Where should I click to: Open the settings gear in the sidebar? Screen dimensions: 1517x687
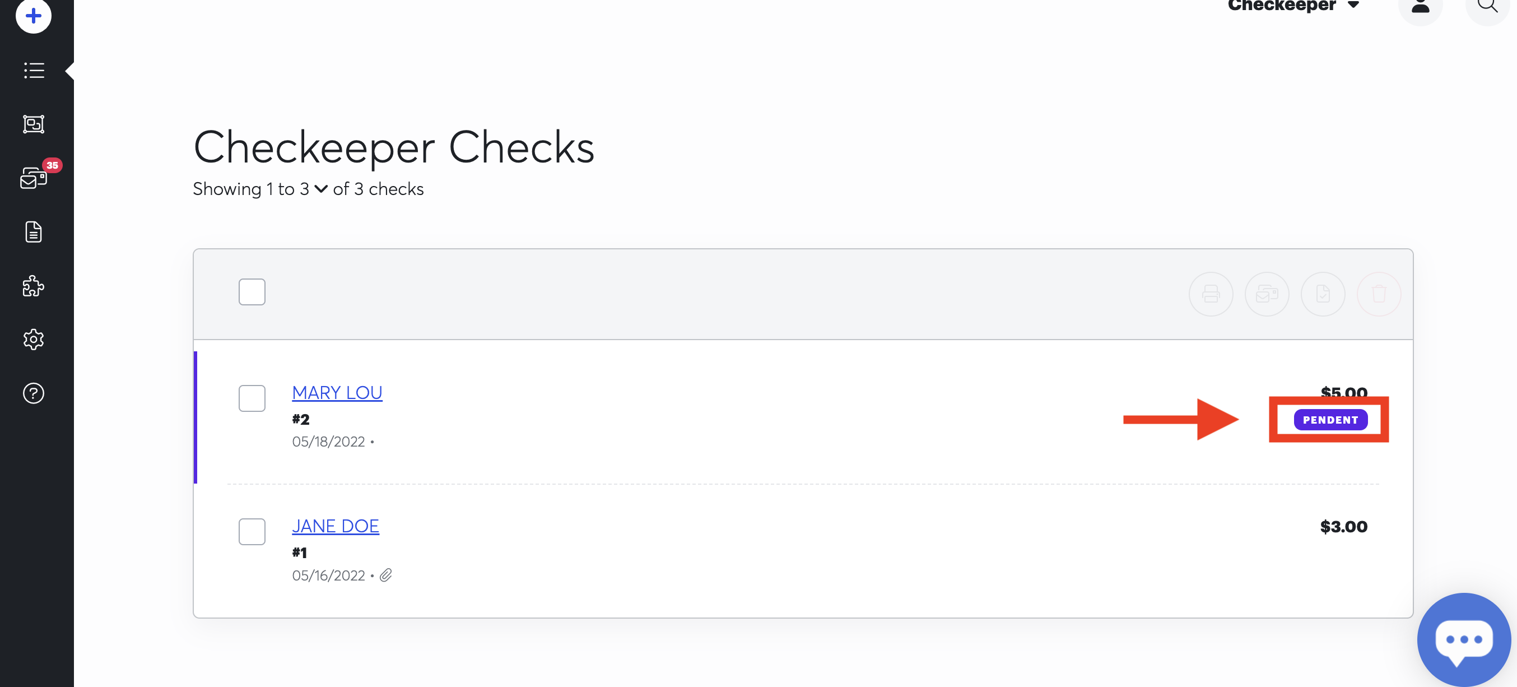coord(33,340)
